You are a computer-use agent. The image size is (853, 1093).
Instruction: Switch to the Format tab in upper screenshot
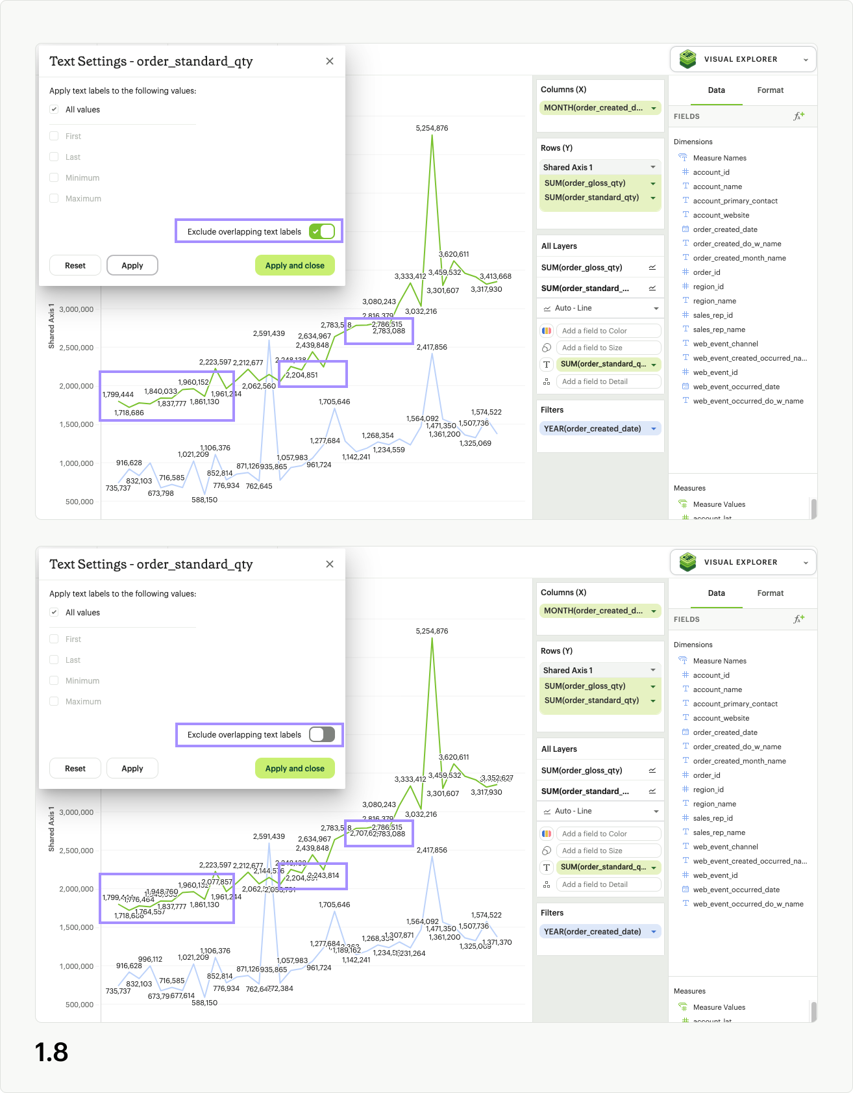point(771,90)
